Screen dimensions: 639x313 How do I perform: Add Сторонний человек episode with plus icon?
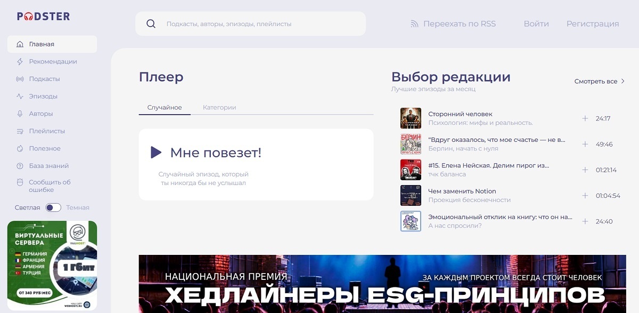[585, 118]
